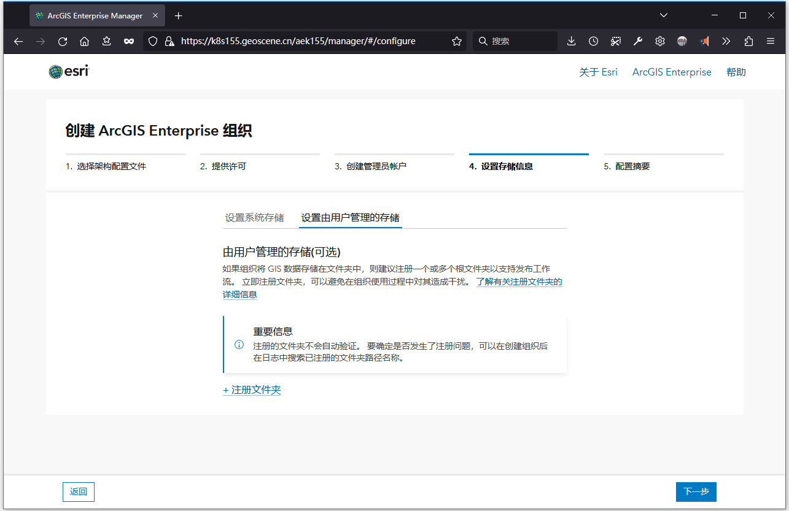Open browsing history clock icon
The image size is (789, 511).
tap(593, 41)
